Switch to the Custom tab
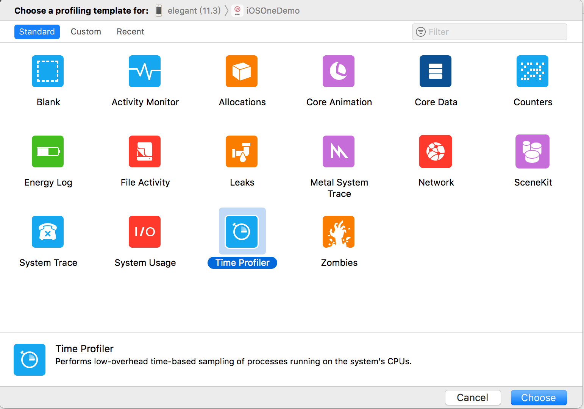584x409 pixels. [x=86, y=32]
